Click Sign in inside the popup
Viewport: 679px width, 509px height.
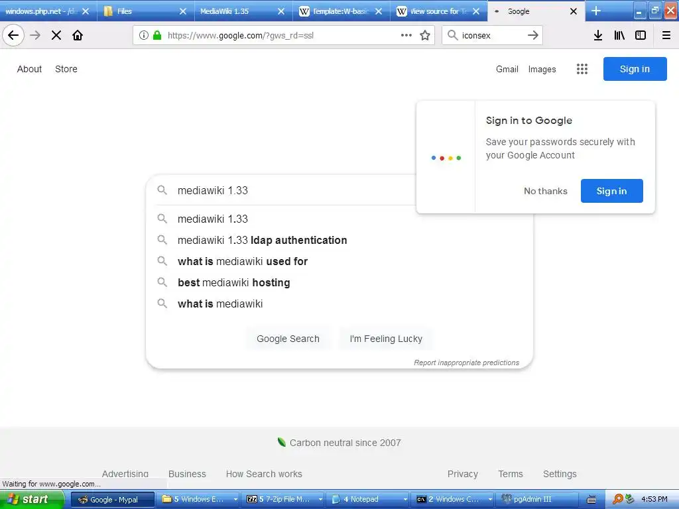pyautogui.click(x=611, y=191)
